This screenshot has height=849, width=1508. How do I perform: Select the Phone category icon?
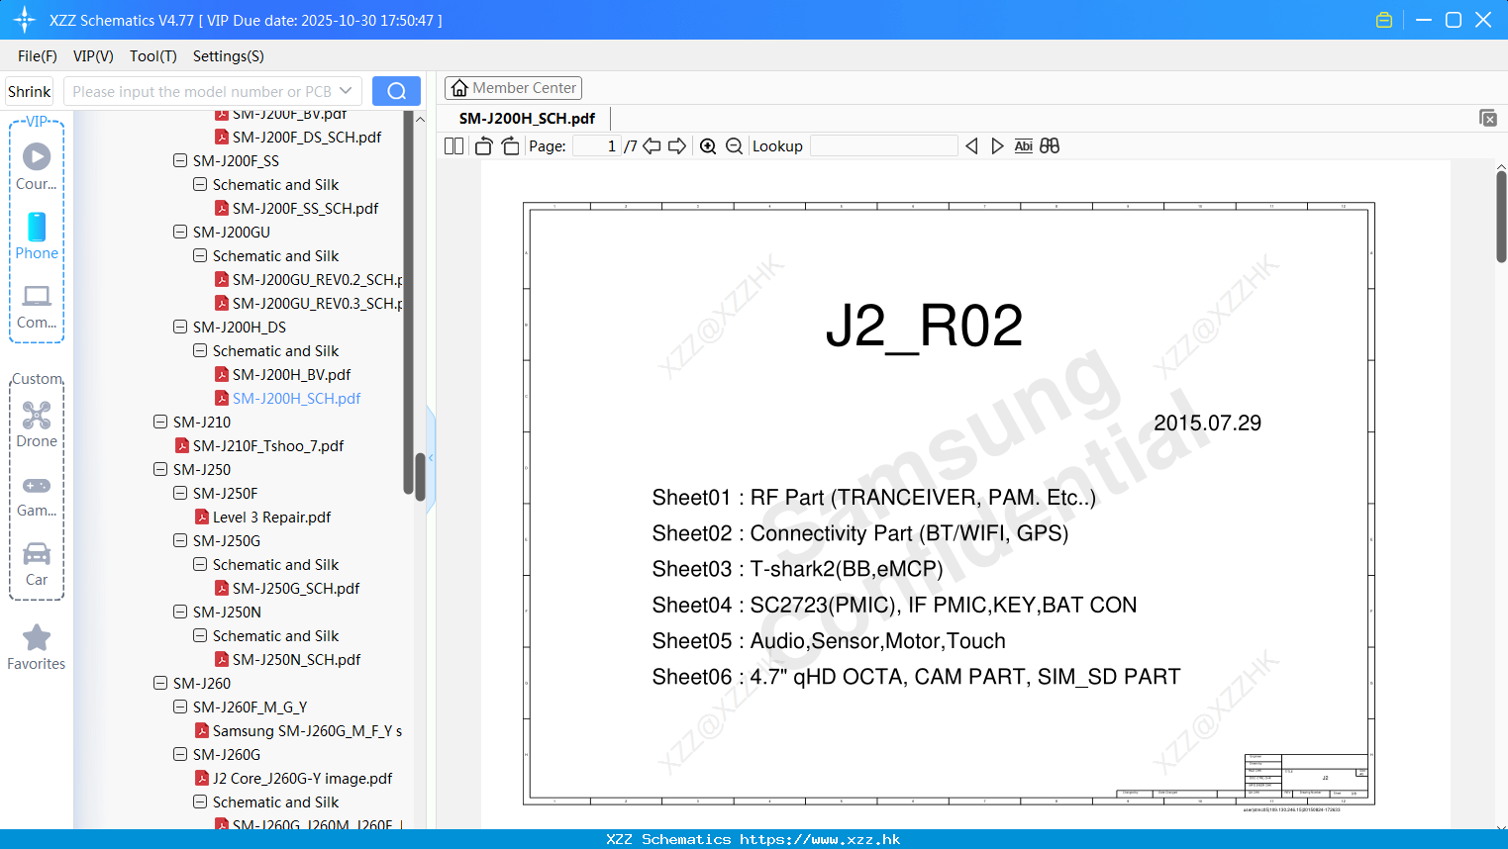37,236
